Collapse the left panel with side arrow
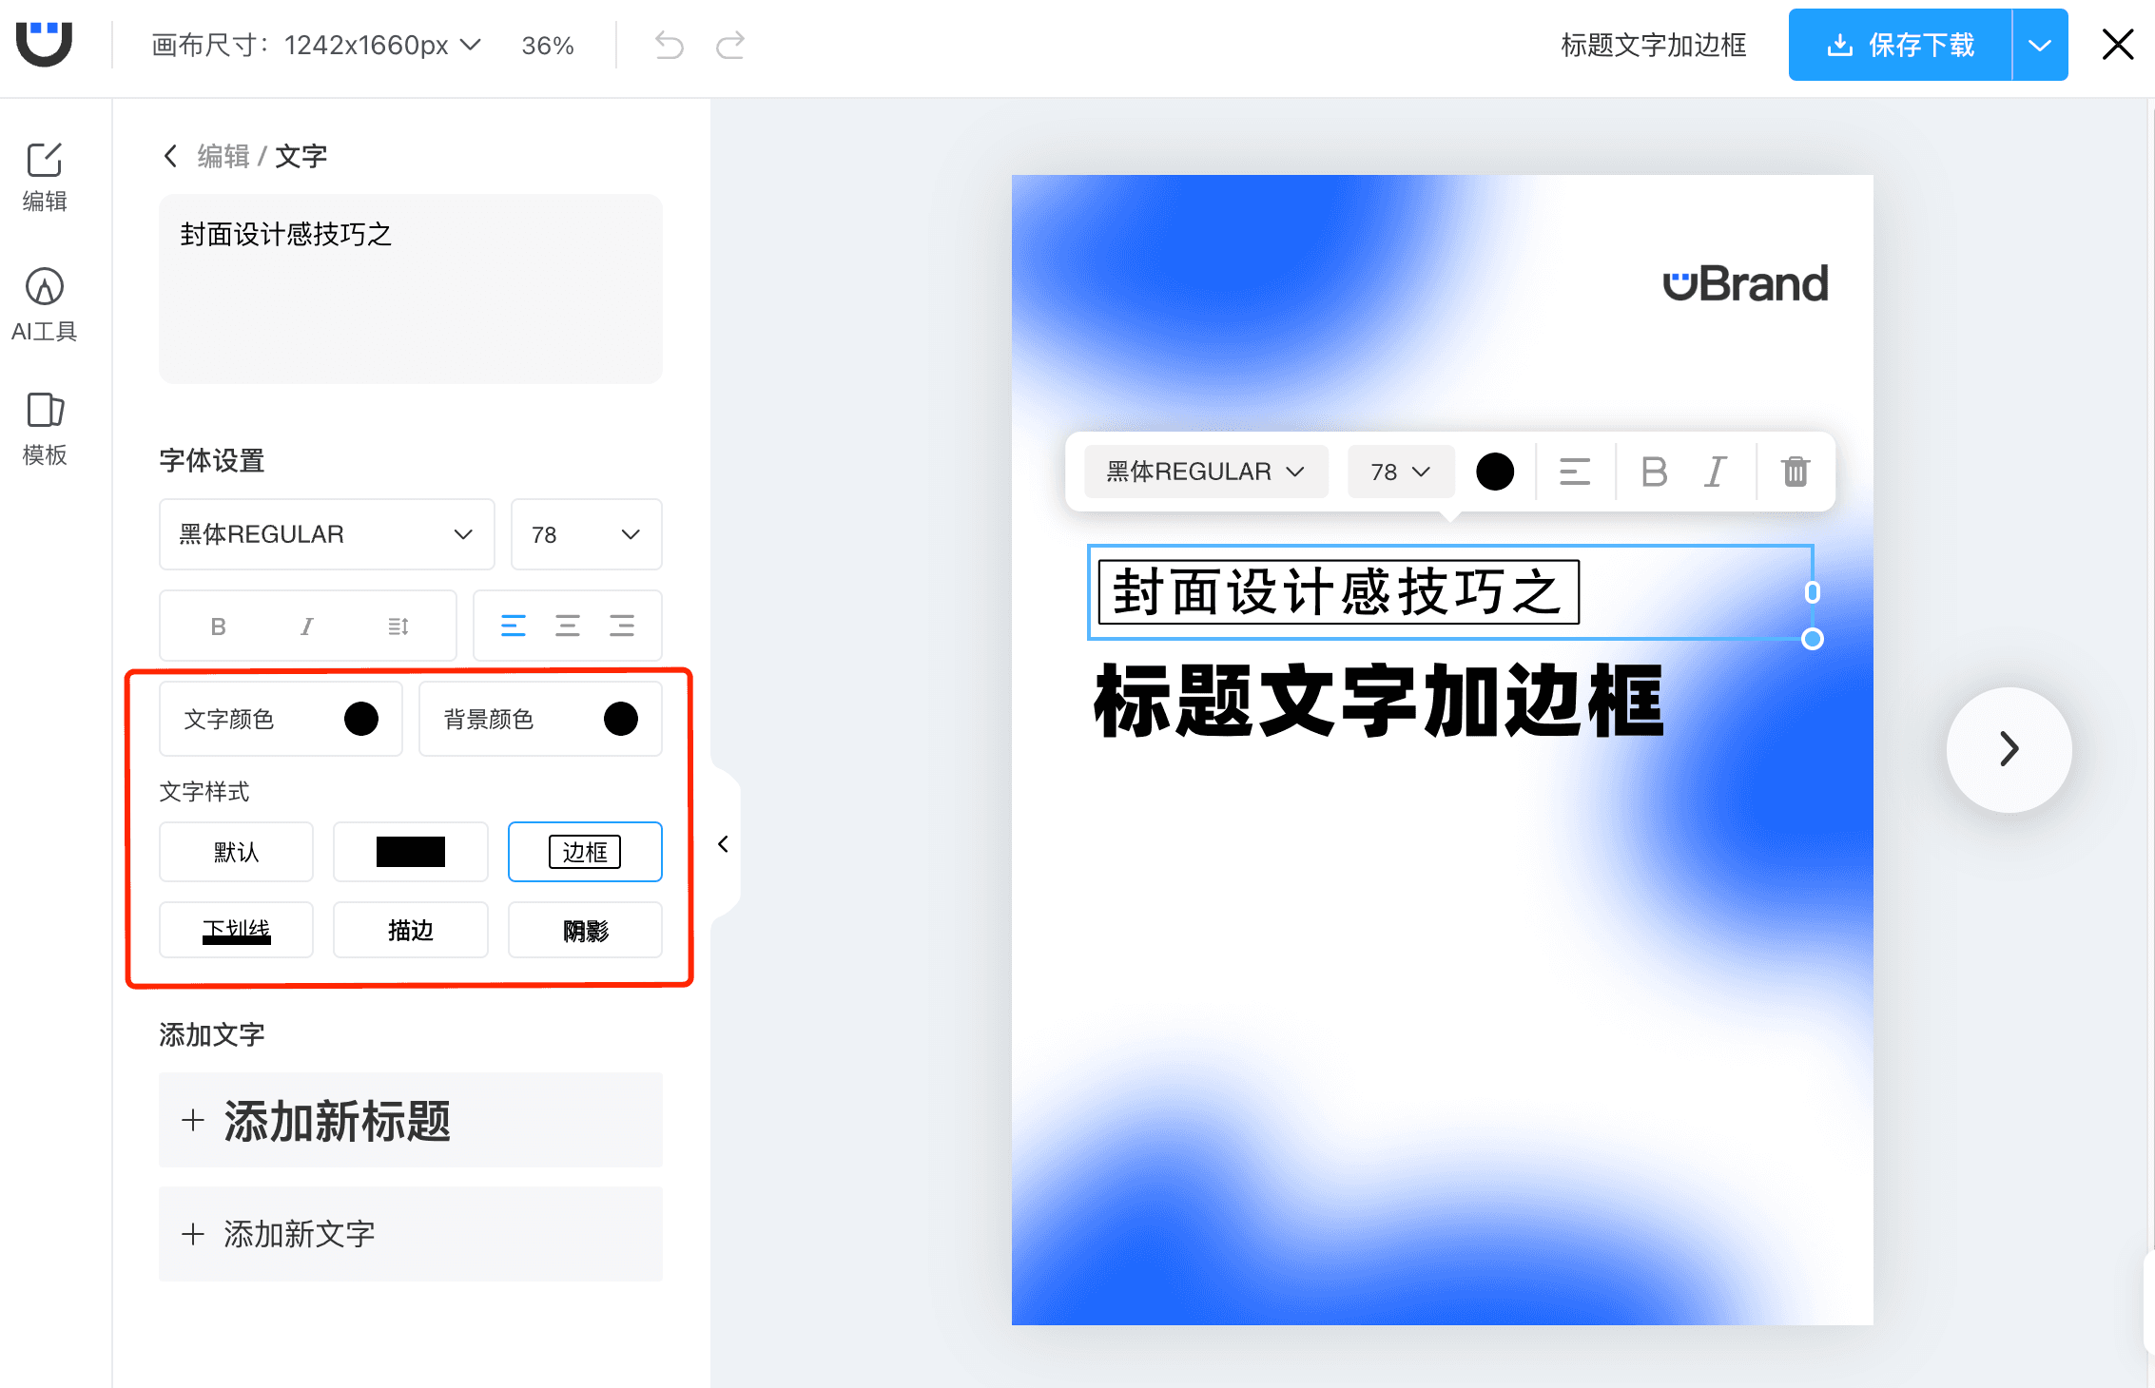This screenshot has width=2155, height=1388. 723,844
